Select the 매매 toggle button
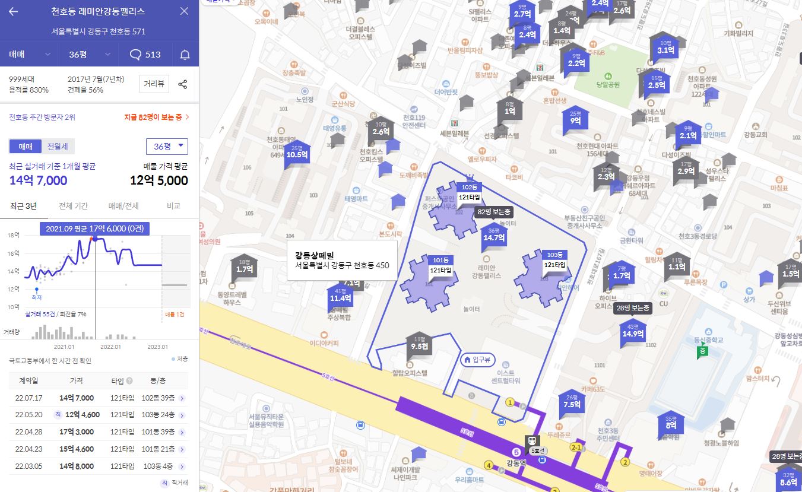The image size is (802, 492). pyautogui.click(x=26, y=146)
